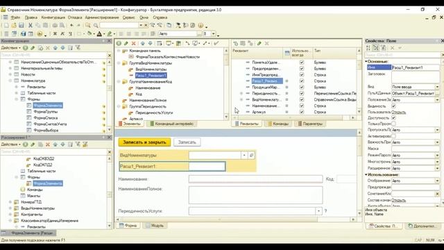Click the Cut scissors icon
Screen dimensions: 444x250
click(31, 25)
